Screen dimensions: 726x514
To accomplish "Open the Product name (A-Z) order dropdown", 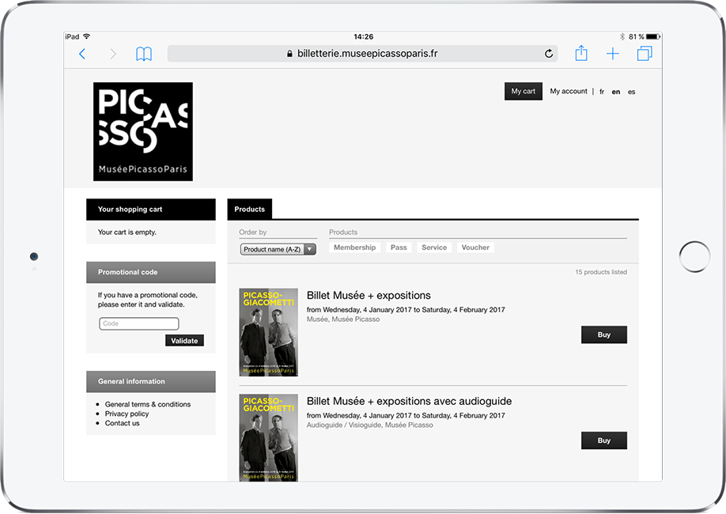I will (x=278, y=249).
